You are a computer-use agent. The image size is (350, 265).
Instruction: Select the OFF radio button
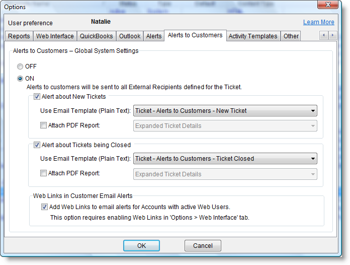(x=20, y=66)
